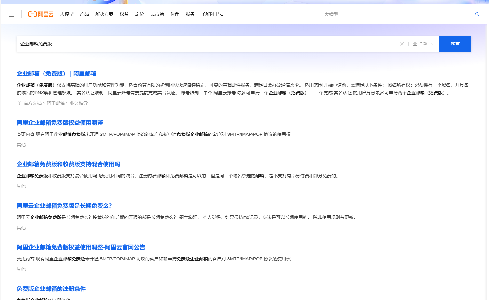Click the magnifier icon in top search bar
Screen dimensions: 489x300
(x=477, y=14)
